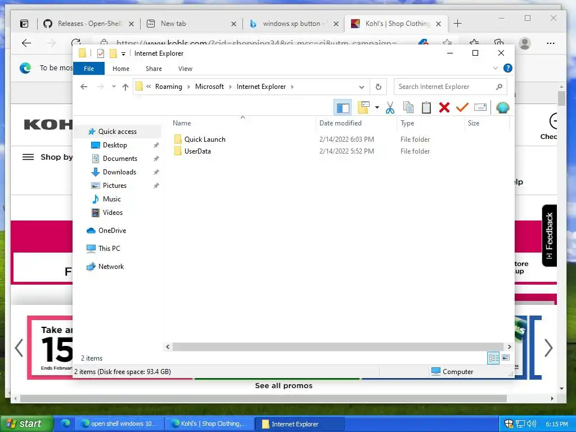Click the Paste clipboard icon
The image size is (576, 432).
click(426, 107)
